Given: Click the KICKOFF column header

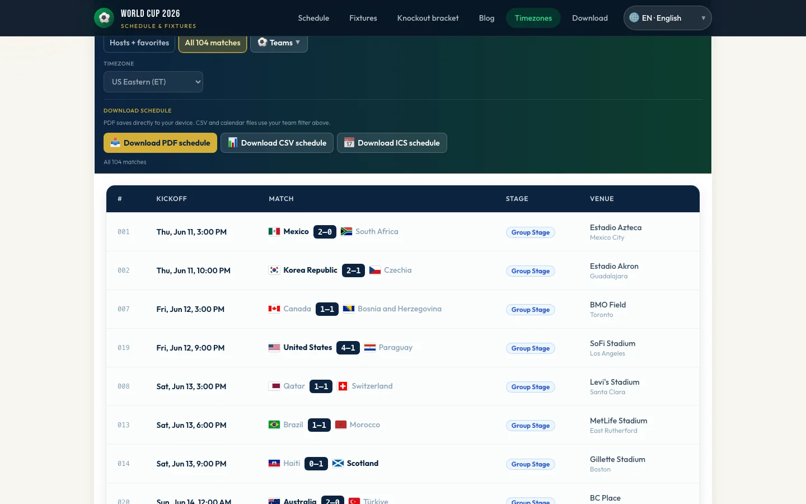Looking at the screenshot, I should click(x=172, y=199).
